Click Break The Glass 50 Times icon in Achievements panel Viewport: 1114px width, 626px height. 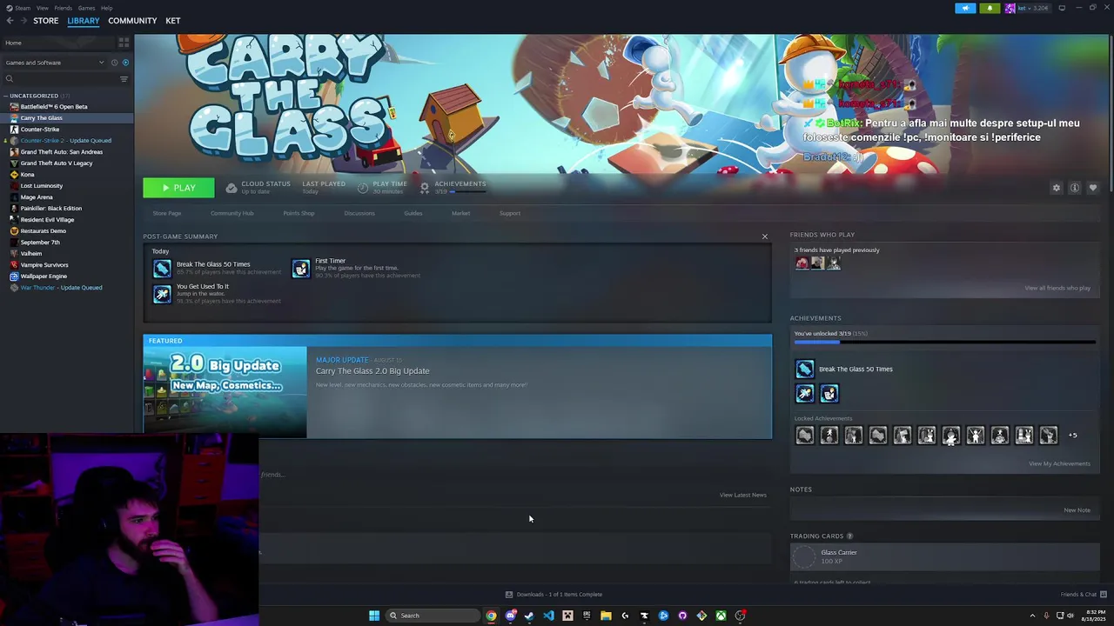804,369
